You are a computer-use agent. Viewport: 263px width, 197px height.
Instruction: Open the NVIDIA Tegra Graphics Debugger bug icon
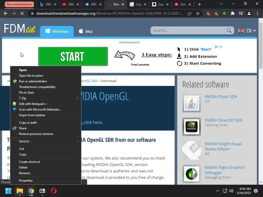coord(192,174)
